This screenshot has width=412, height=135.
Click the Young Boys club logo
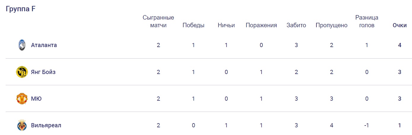coord(22,72)
